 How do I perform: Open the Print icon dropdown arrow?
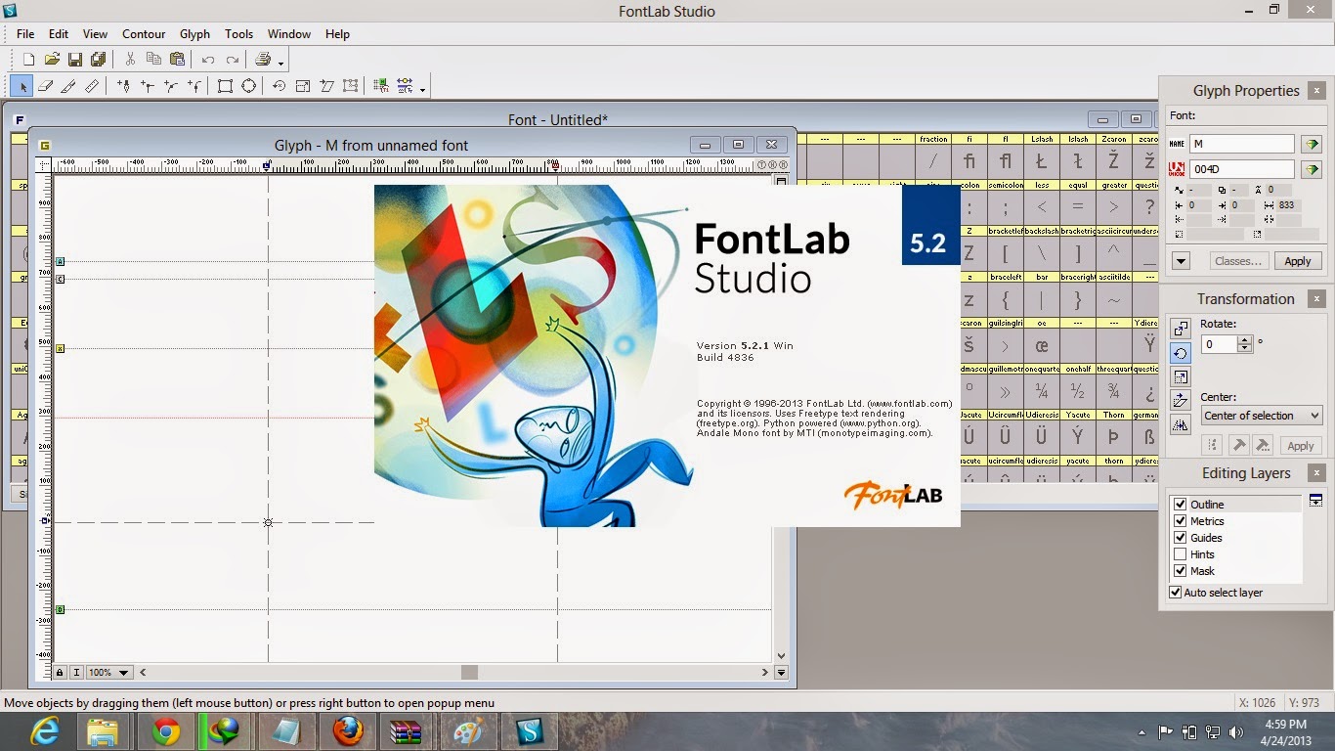[280, 63]
